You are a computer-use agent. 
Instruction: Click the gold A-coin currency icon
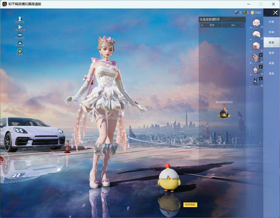(245, 13)
